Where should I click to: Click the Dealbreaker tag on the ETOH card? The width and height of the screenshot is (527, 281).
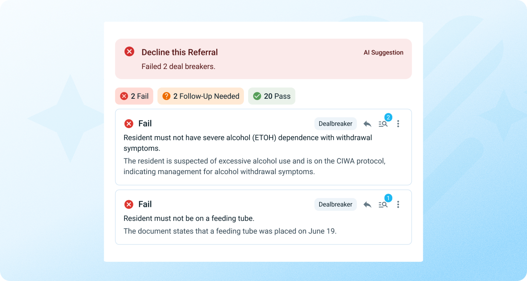point(335,124)
